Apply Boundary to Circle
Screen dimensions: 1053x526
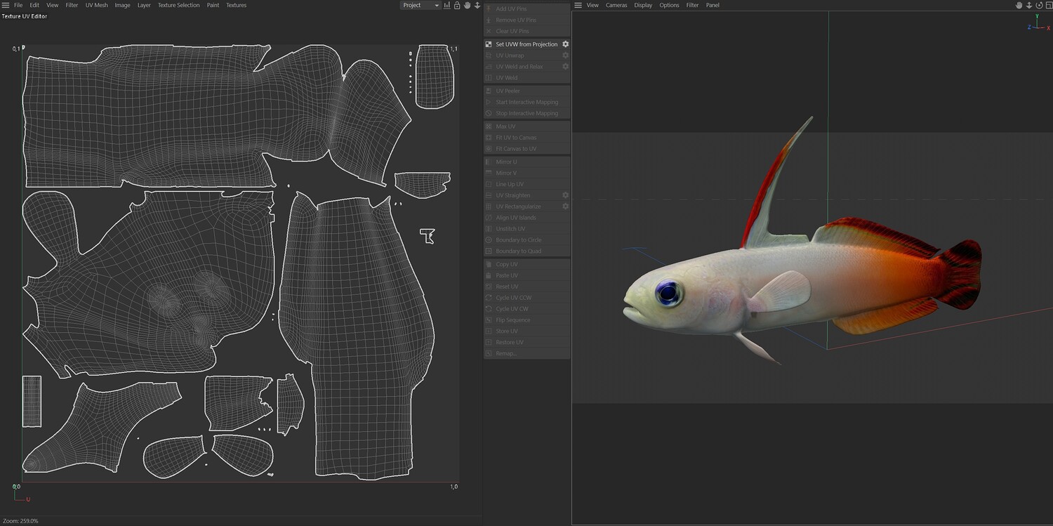[526, 240]
